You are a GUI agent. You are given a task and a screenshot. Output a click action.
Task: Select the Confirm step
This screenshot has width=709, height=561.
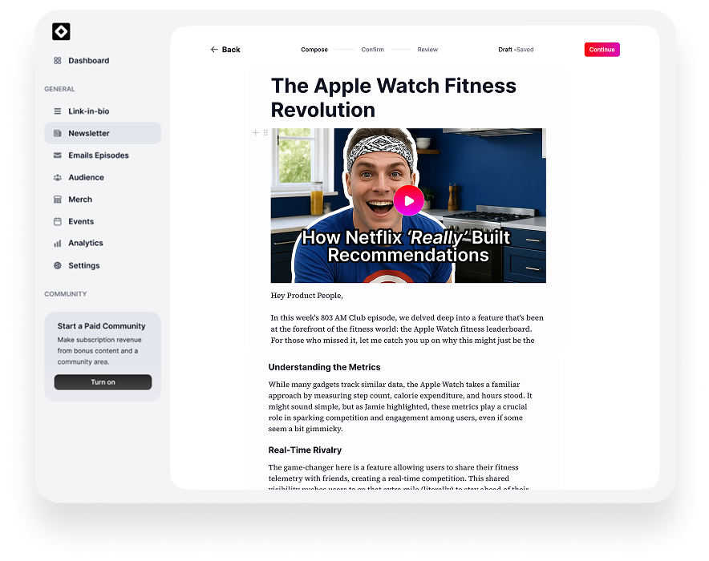373,50
